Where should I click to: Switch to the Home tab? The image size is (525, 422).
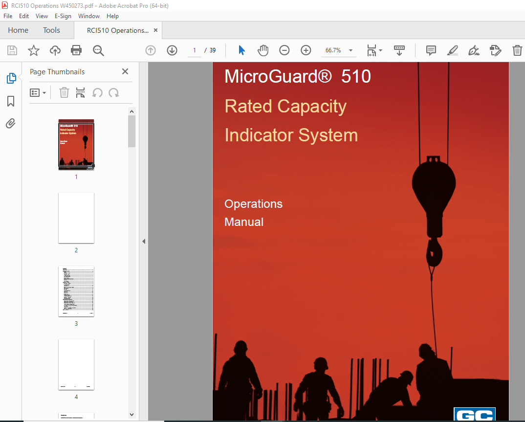pos(18,30)
